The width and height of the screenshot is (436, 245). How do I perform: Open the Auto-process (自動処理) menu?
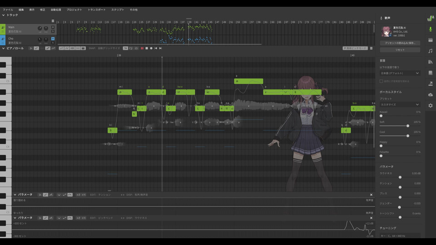click(x=55, y=10)
